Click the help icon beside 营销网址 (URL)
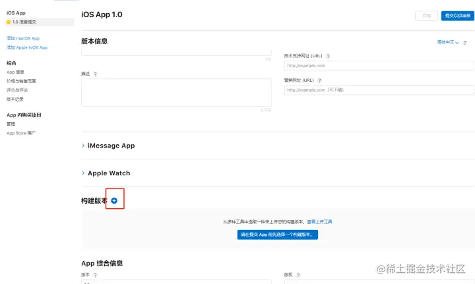 319,80
